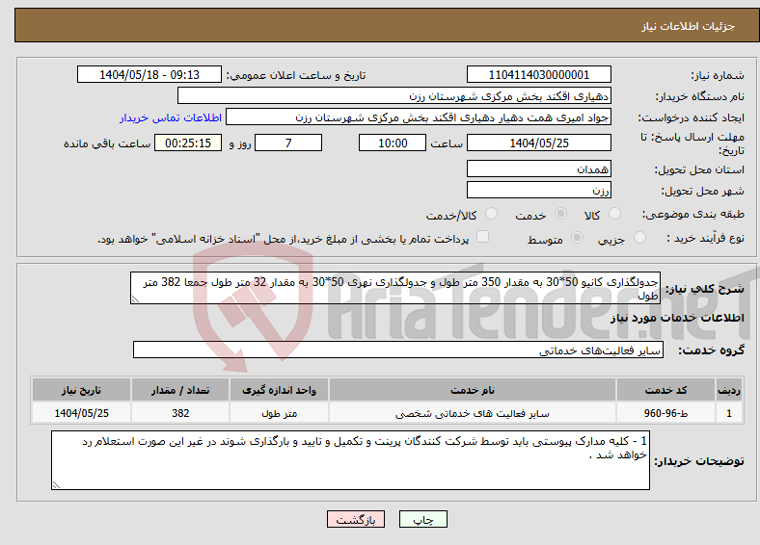The width and height of the screenshot is (760, 545).
Task: Open اطلاعات تماس خریدار link
Action: click(x=171, y=117)
